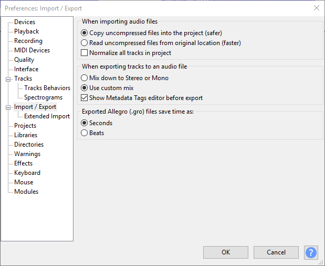
Task: Set Allegro export time to Beats
Action: click(85, 133)
